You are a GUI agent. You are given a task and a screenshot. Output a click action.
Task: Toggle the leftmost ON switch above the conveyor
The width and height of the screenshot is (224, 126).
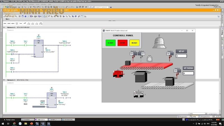132,53
